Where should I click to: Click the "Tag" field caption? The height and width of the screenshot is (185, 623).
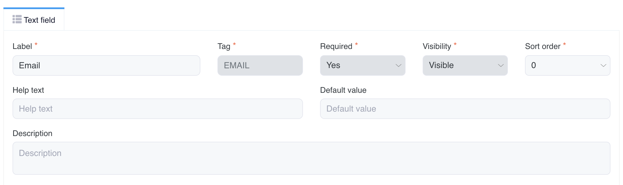pyautogui.click(x=224, y=46)
